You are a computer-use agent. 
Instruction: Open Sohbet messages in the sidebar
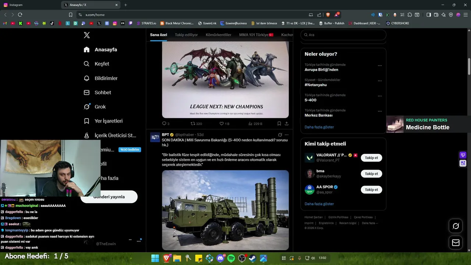(98, 92)
